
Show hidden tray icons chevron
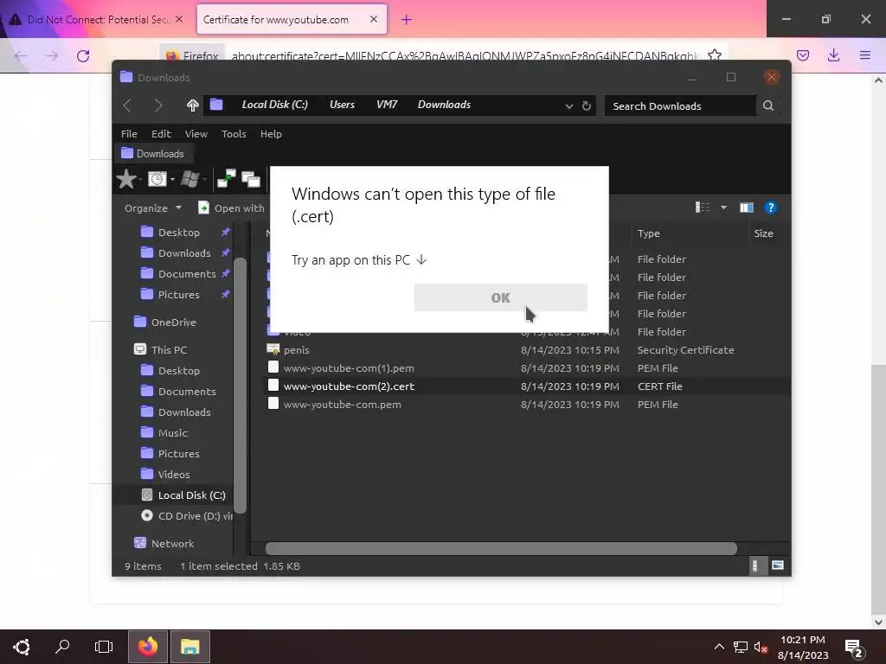coord(719,647)
